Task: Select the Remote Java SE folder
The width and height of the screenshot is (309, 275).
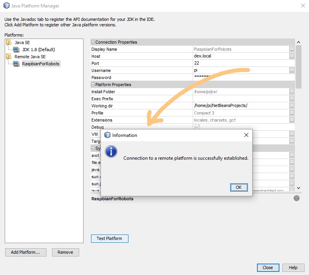Action: [30, 57]
